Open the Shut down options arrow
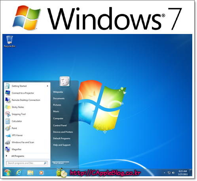This screenshot has width=197, height=181. [67, 163]
